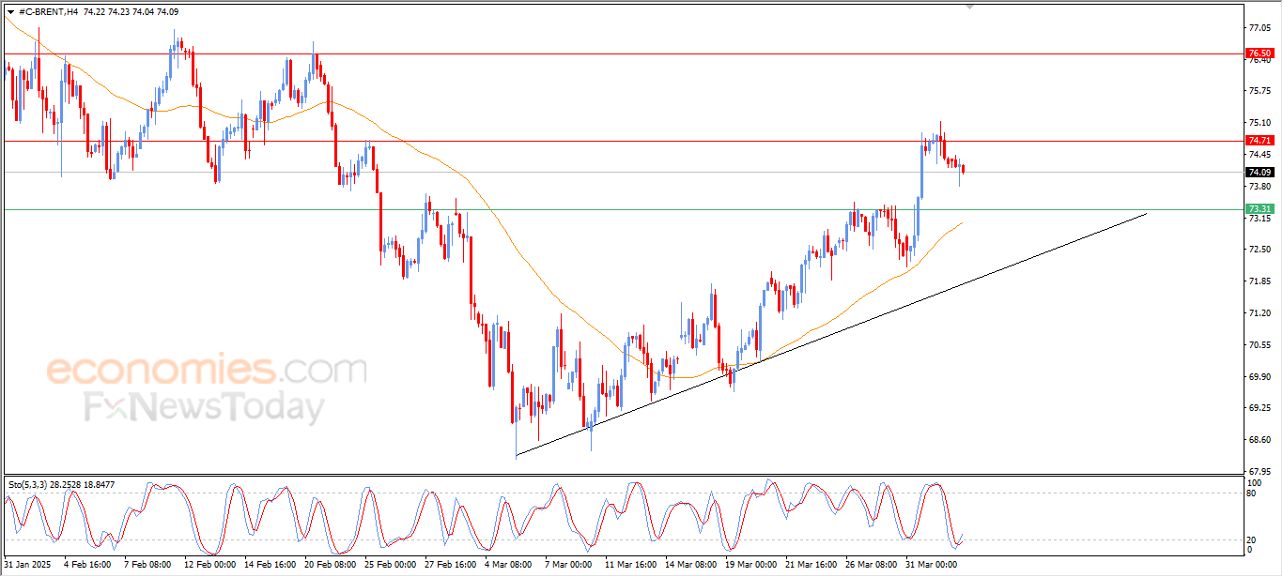Click the black 74.09 current price tag
Viewport: 1283px width, 577px height.
1259,172
